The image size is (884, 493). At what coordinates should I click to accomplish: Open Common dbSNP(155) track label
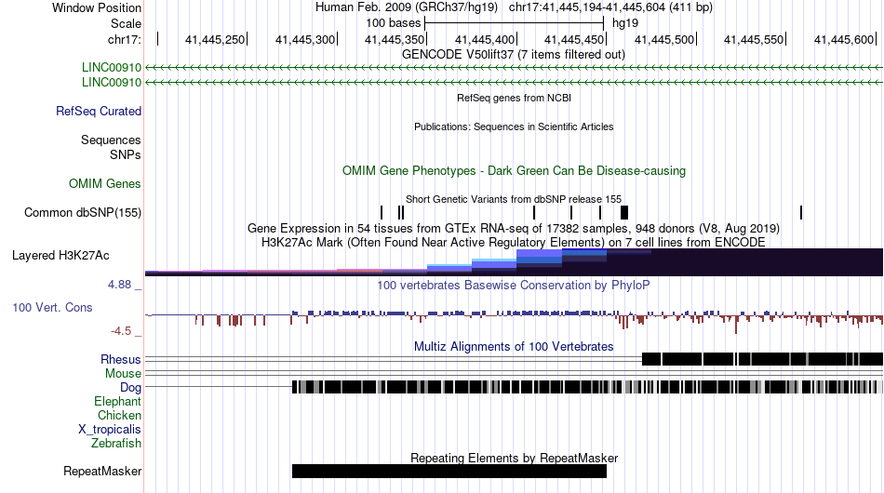tap(83, 212)
